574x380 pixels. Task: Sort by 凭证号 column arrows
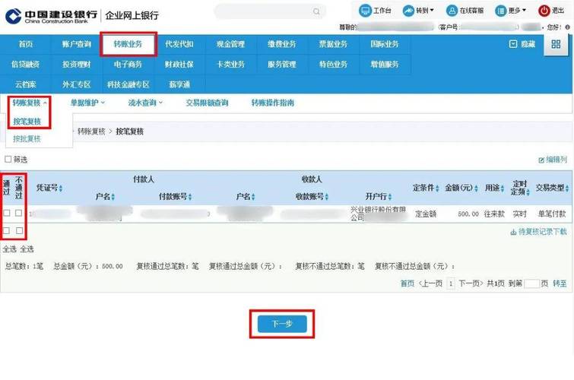coord(61,188)
